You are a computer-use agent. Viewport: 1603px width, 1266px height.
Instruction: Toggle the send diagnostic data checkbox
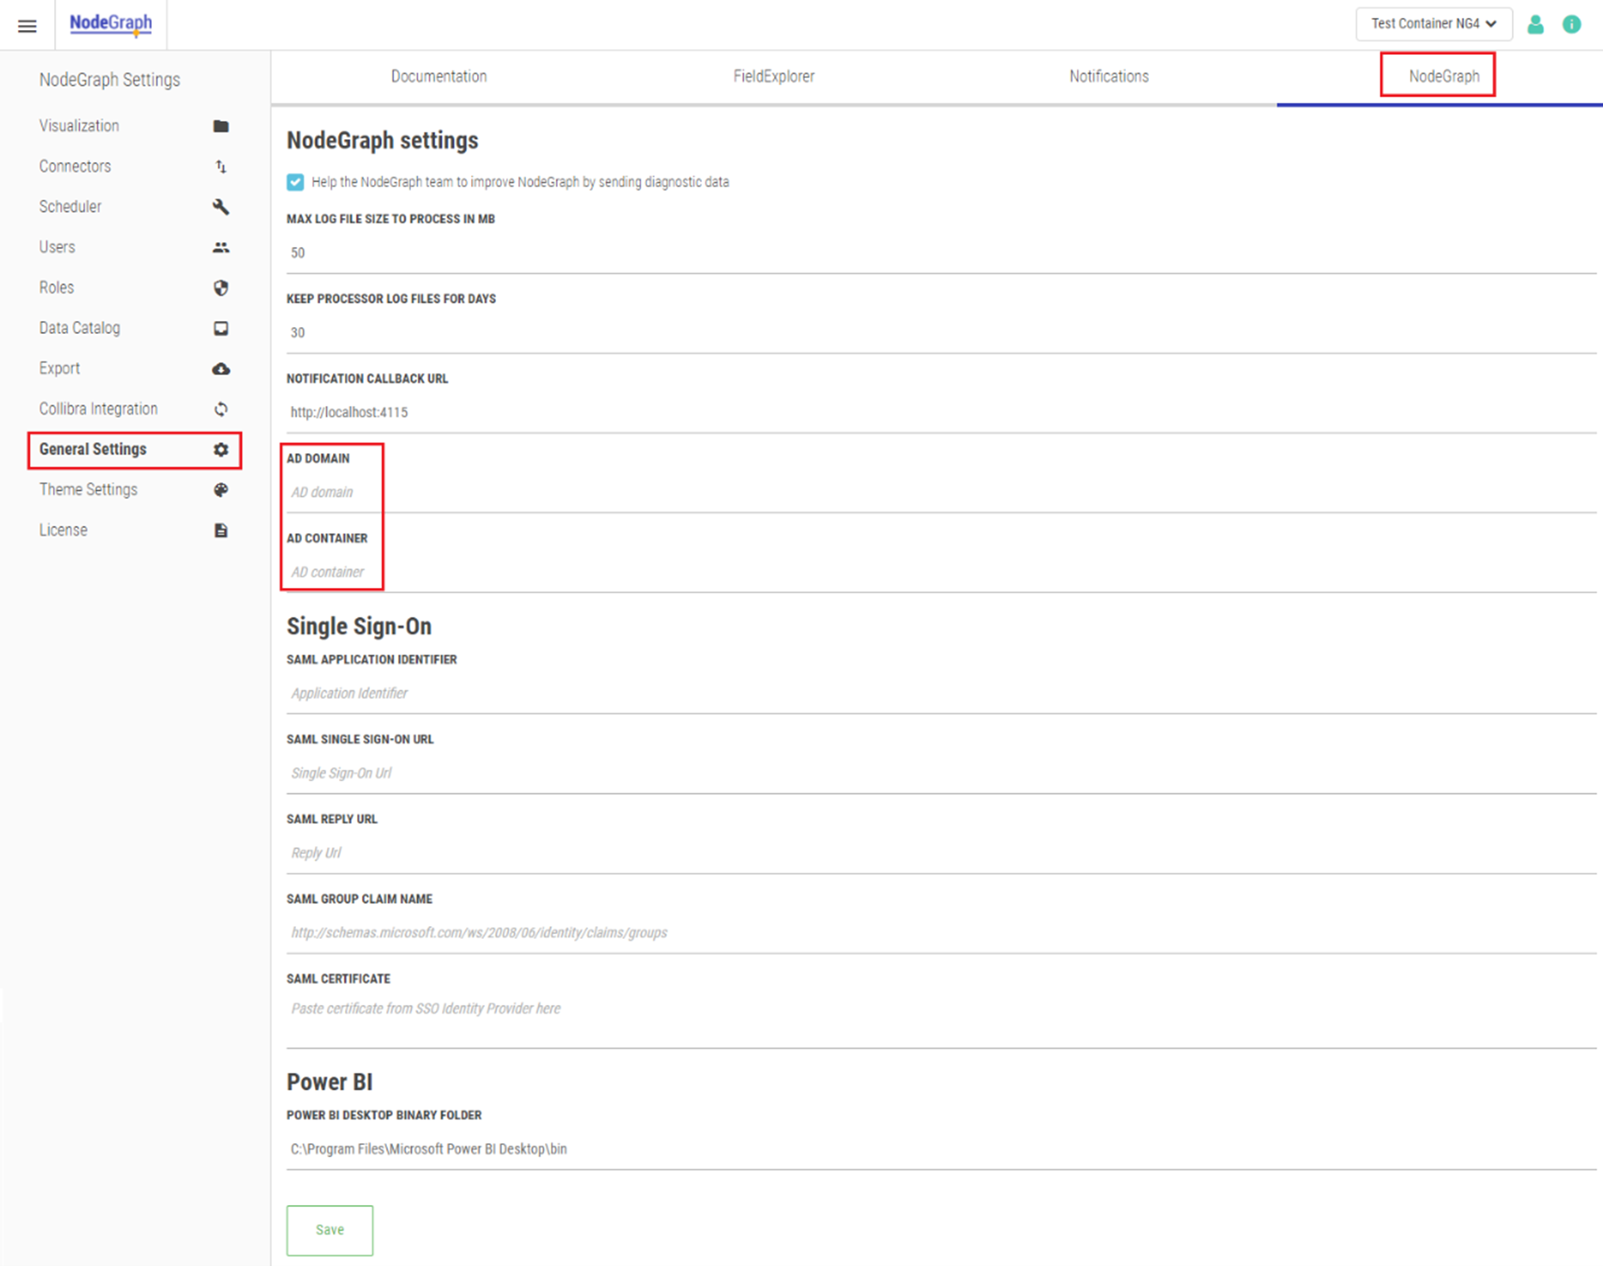click(x=295, y=182)
